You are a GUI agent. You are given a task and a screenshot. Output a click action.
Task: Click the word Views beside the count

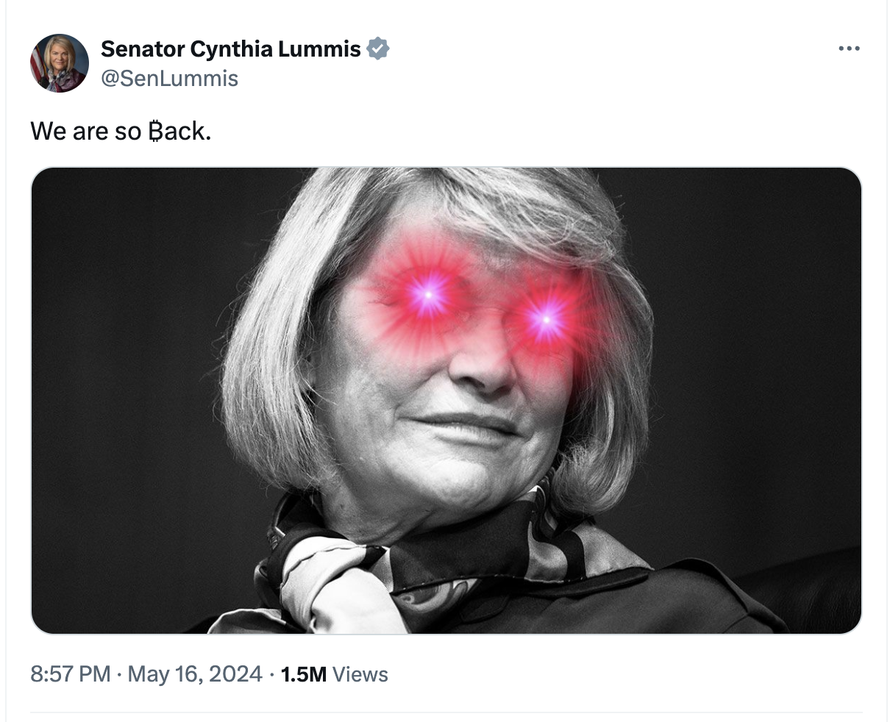point(360,674)
